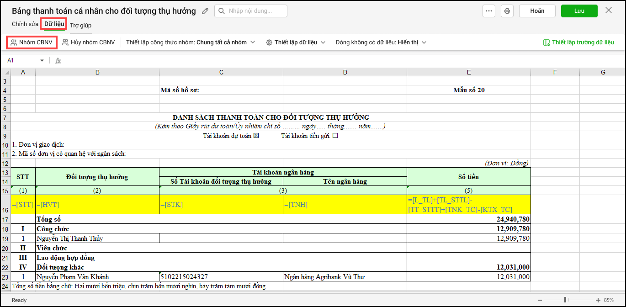Toggle the Tài khoản tiền gửi checkbox

point(335,136)
